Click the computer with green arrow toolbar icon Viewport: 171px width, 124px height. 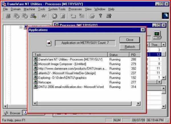[x=33, y=16]
